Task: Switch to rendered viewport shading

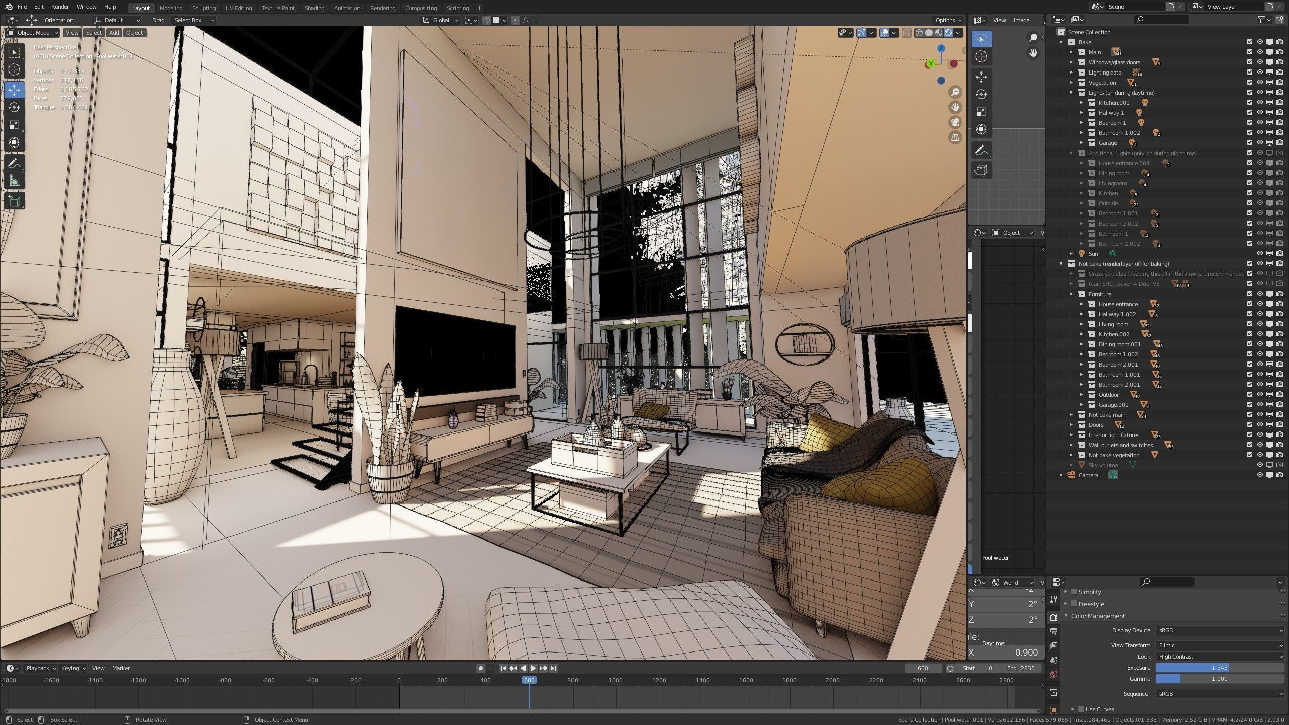Action: click(948, 33)
